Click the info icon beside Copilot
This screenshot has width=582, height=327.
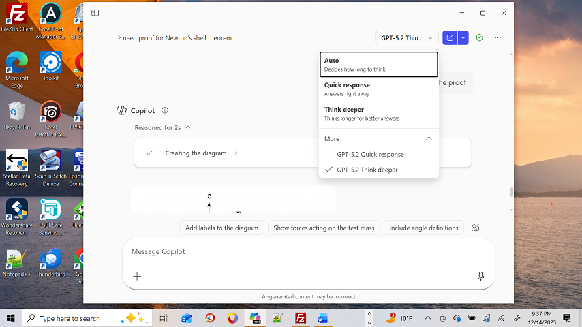(165, 110)
